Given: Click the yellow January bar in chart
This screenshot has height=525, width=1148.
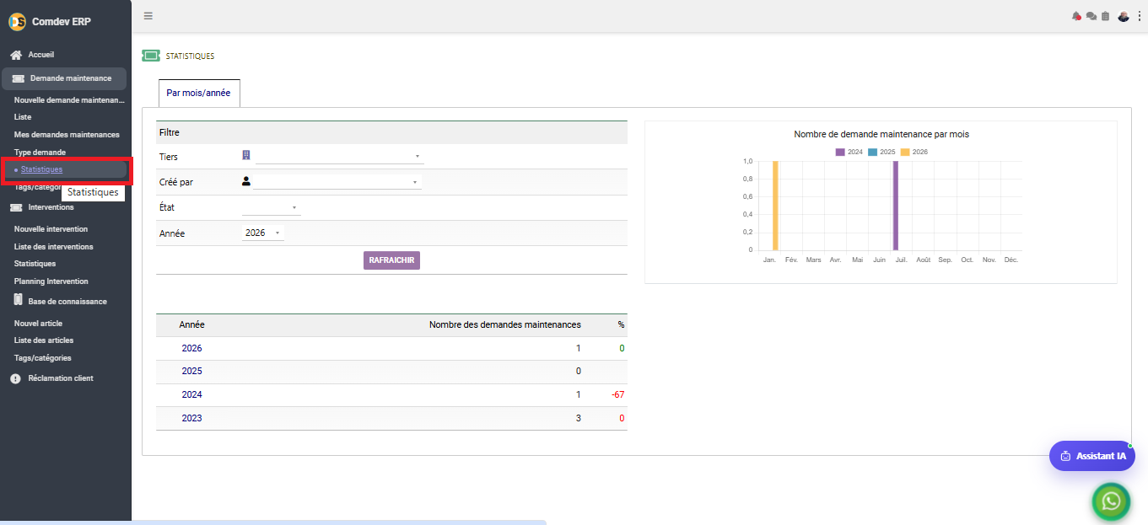Looking at the screenshot, I should (775, 206).
